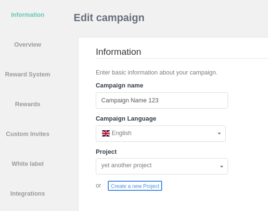Click the caret arrow of the language selector
The height and width of the screenshot is (211, 268).
[219, 134]
